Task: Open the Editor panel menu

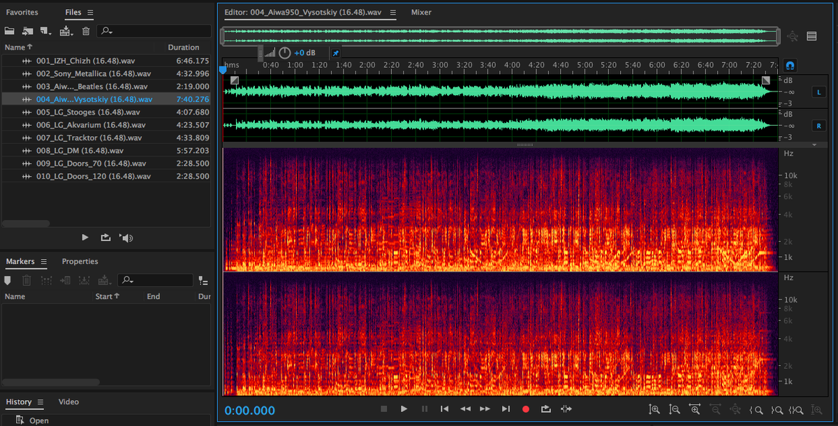Action: click(393, 13)
